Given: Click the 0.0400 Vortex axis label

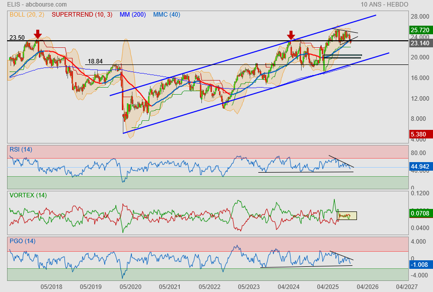Looking at the screenshot, I should click(x=420, y=228).
